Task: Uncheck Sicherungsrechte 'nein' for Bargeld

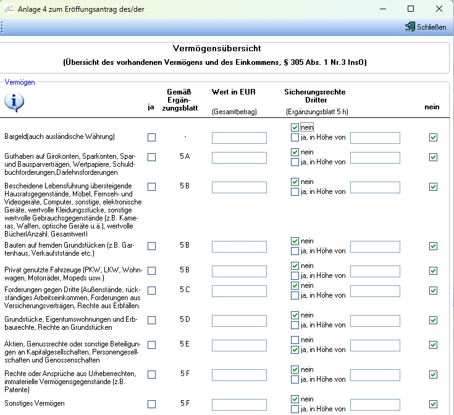Action: [295, 127]
